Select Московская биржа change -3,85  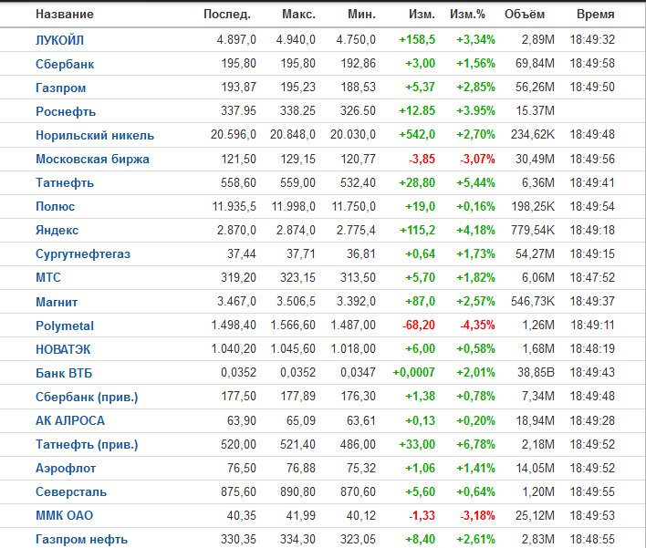click(422, 159)
